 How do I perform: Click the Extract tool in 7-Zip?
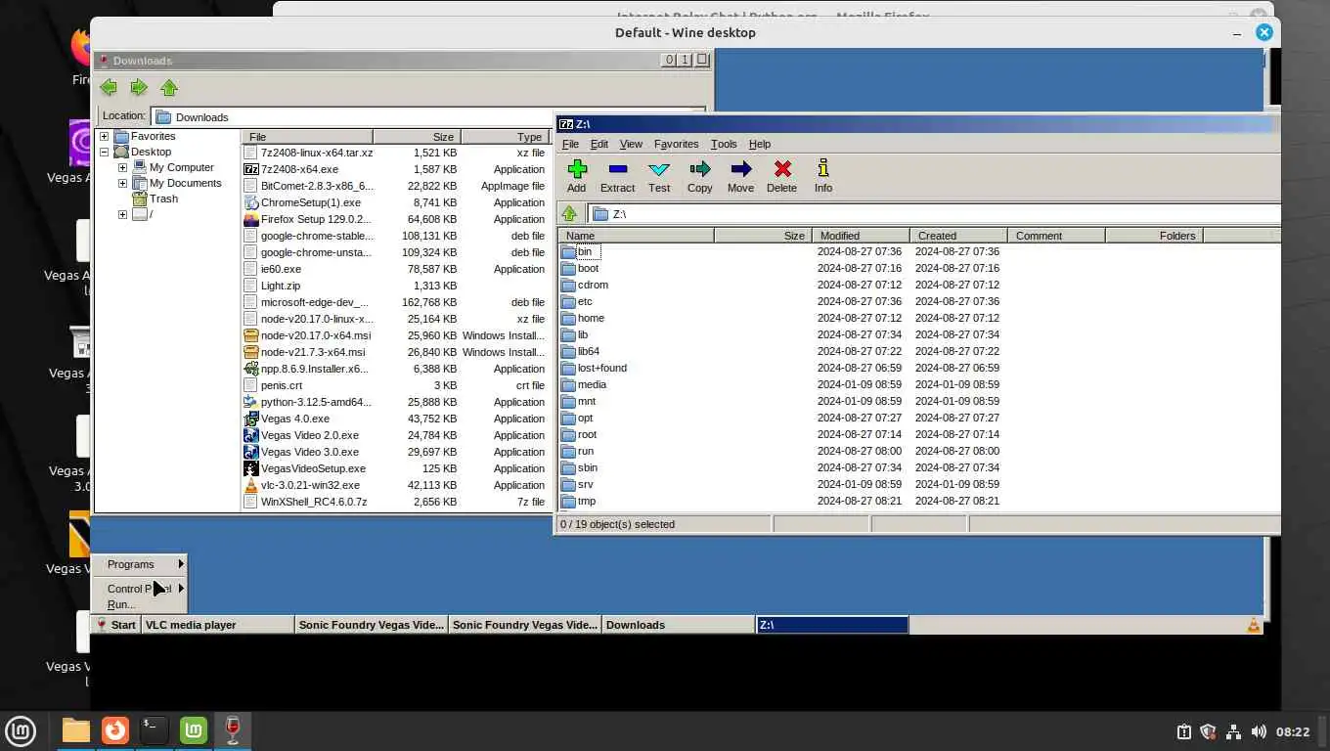tap(617, 176)
